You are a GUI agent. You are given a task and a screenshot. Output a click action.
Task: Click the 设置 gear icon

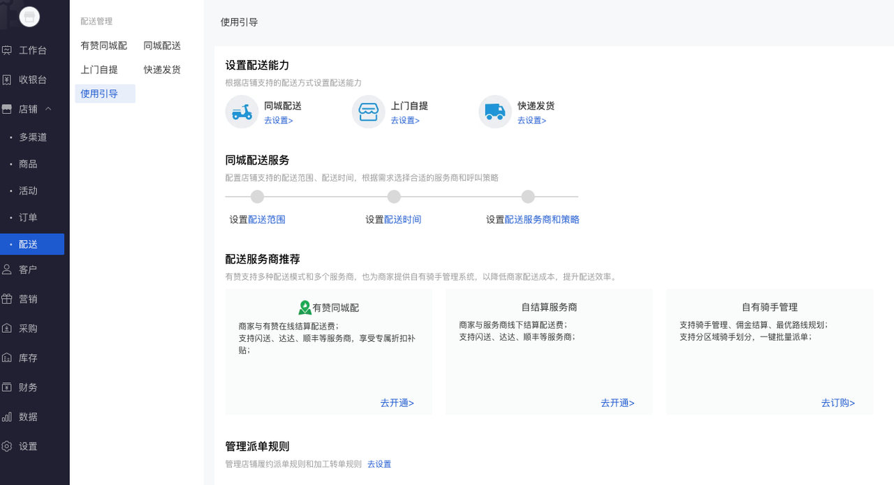[x=7, y=446]
